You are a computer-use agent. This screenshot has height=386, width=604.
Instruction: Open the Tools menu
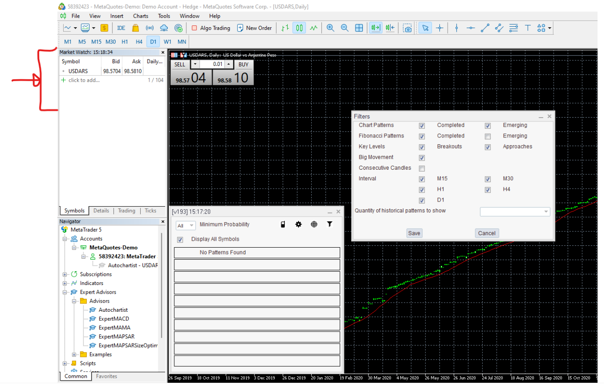164,16
